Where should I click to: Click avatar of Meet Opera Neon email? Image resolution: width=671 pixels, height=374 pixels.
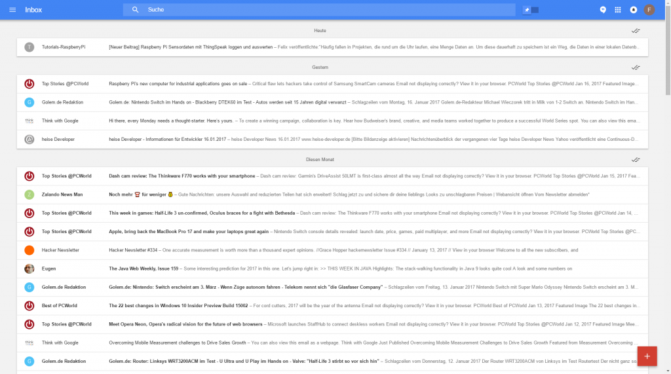[x=29, y=324]
